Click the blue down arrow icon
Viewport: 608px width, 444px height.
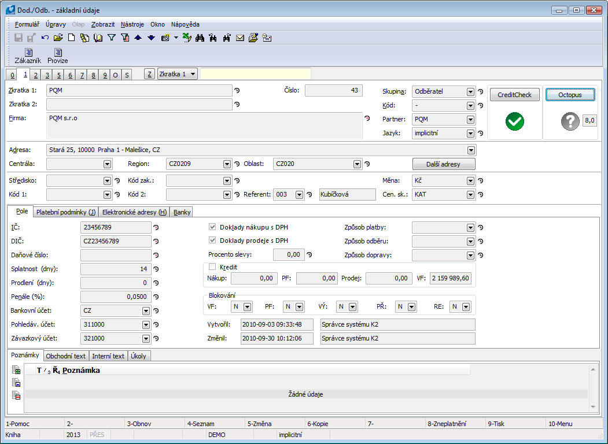tap(151, 38)
